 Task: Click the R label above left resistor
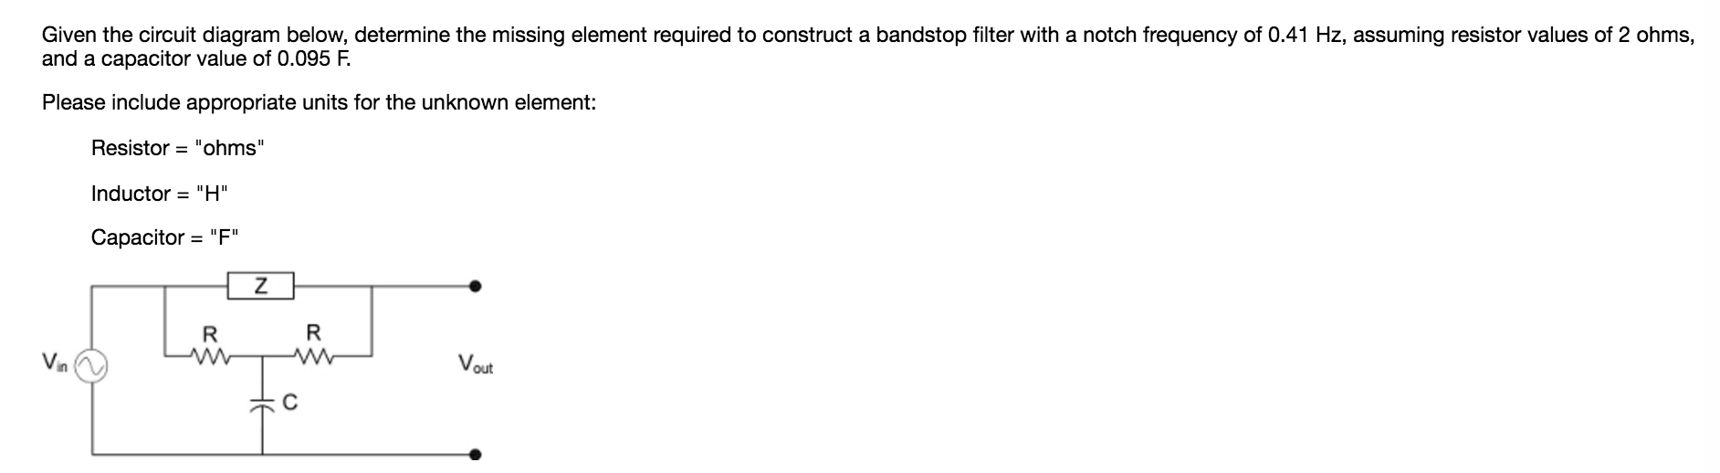(x=209, y=332)
